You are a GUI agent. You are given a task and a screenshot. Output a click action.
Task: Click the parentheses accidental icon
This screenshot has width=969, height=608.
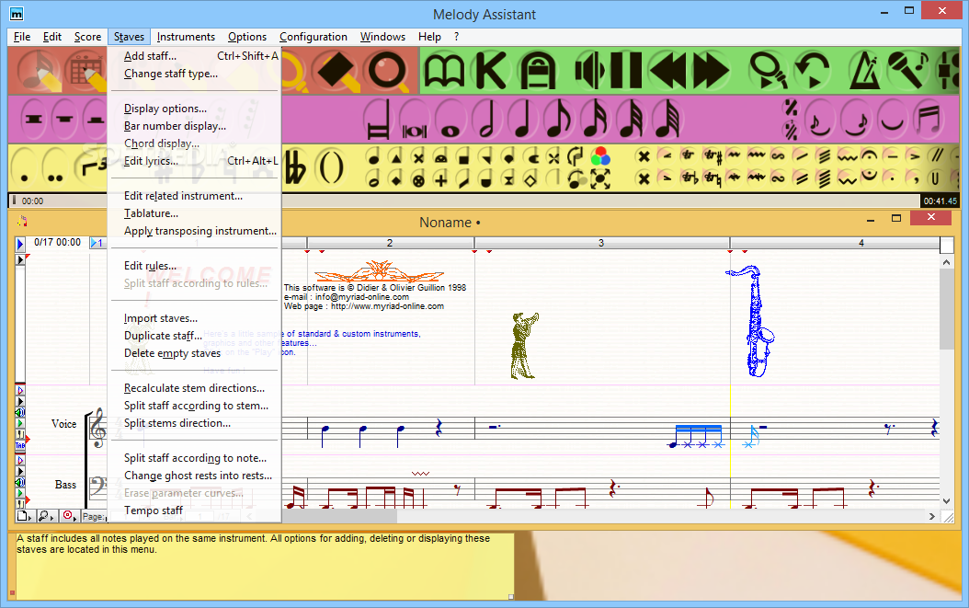331,167
